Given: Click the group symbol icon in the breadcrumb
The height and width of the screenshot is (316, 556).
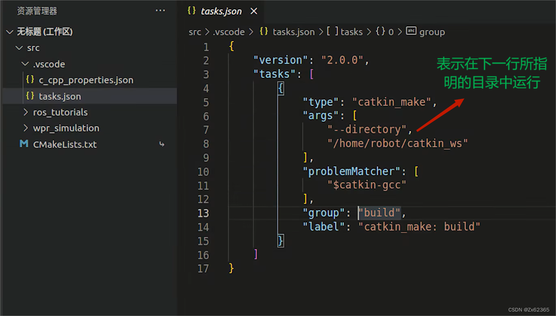Looking at the screenshot, I should tap(411, 31).
